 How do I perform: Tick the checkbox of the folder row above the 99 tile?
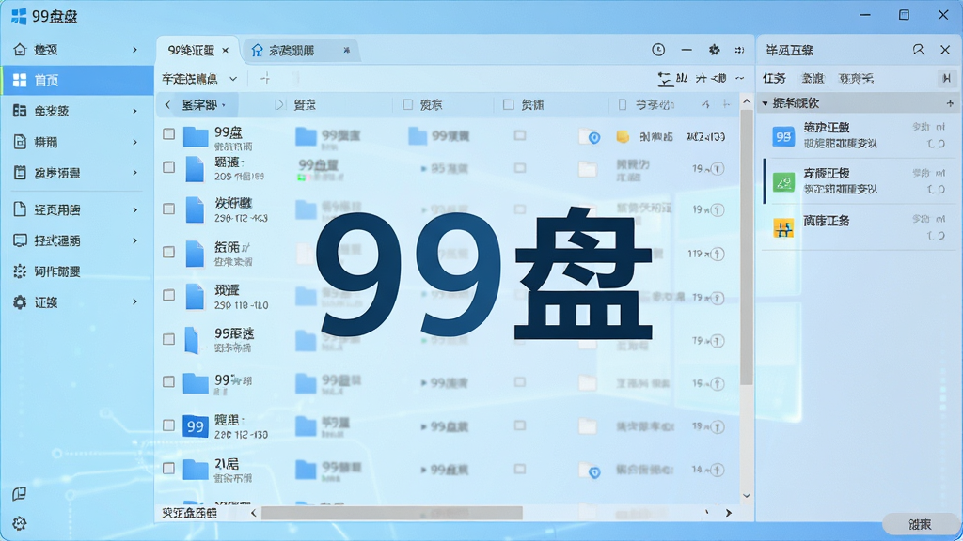169,381
